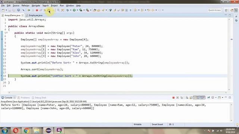Switch to the Problems view tab
The image size is (239, 134).
(24, 98)
